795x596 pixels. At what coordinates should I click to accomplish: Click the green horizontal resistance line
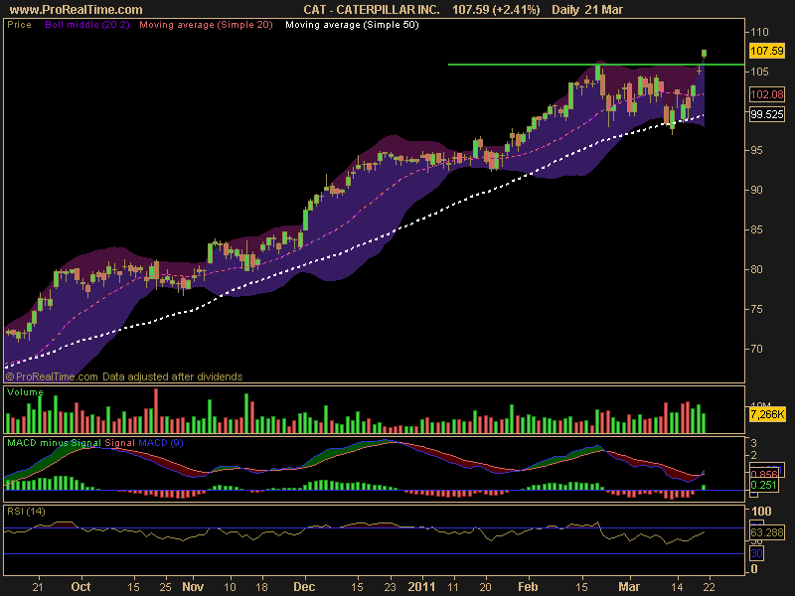(595, 65)
